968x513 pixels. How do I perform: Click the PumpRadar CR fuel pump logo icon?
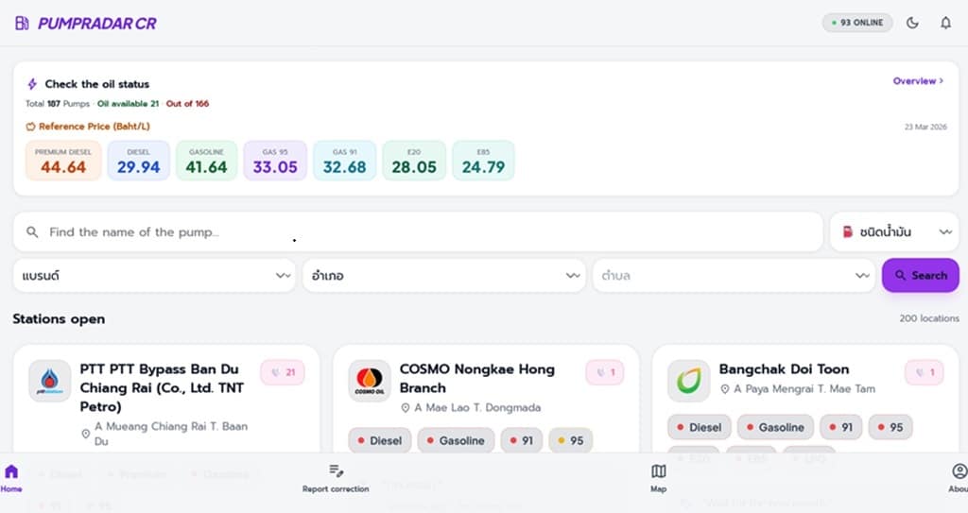[x=23, y=24]
